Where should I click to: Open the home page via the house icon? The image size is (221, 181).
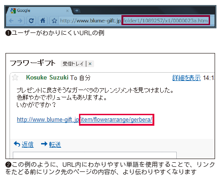pyautogui.click(x=42, y=21)
